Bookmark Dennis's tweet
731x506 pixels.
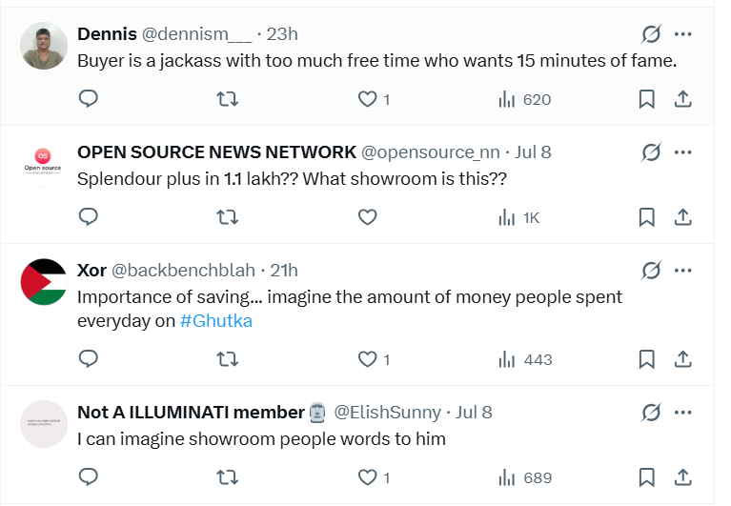(646, 99)
